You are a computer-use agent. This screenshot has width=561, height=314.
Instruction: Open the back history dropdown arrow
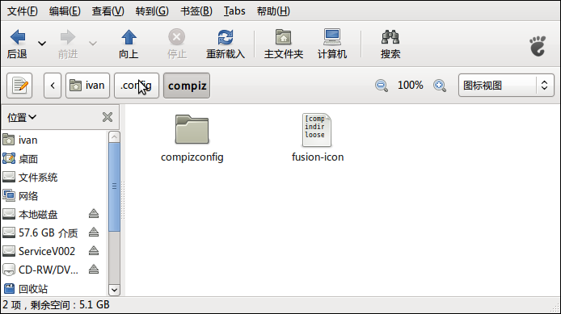click(x=42, y=44)
